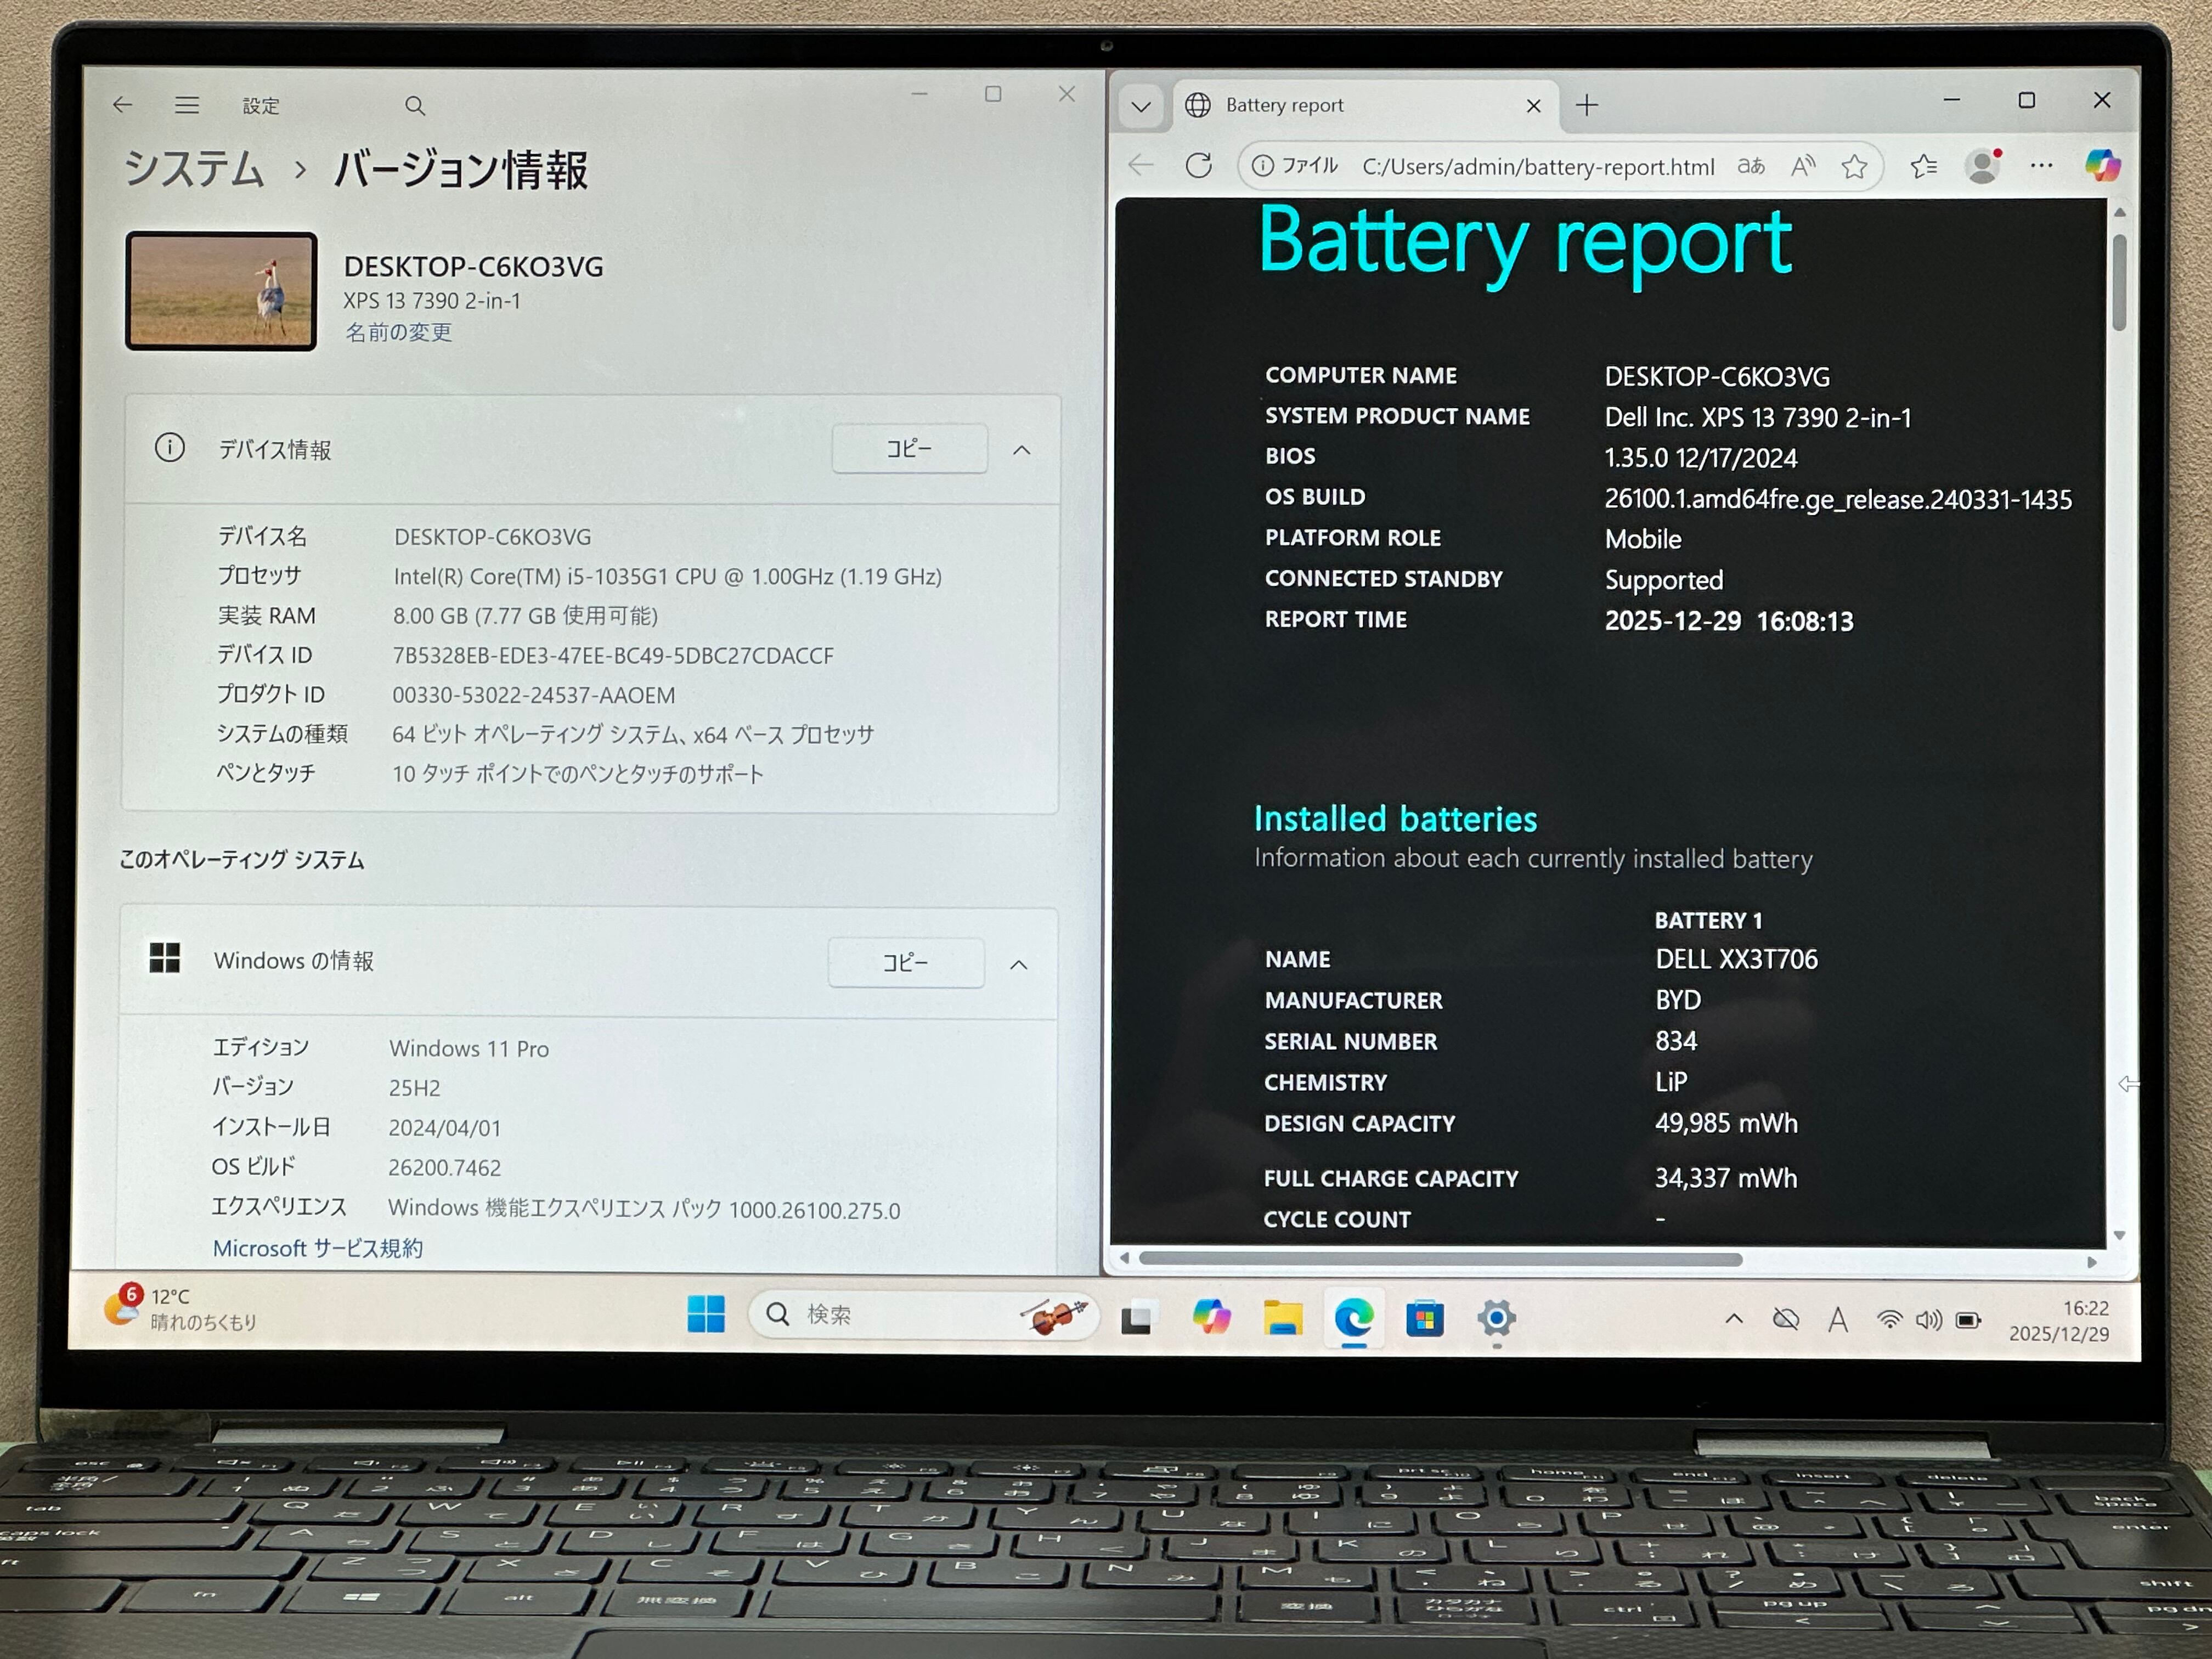The width and height of the screenshot is (2212, 1659).
Task: Open Edge favorites list icon
Action: pos(1923,167)
